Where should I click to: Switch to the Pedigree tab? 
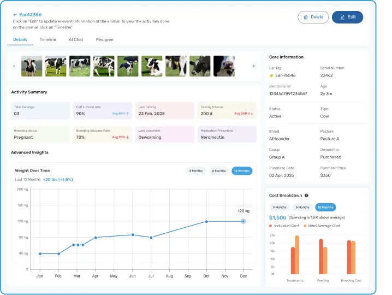click(x=104, y=39)
